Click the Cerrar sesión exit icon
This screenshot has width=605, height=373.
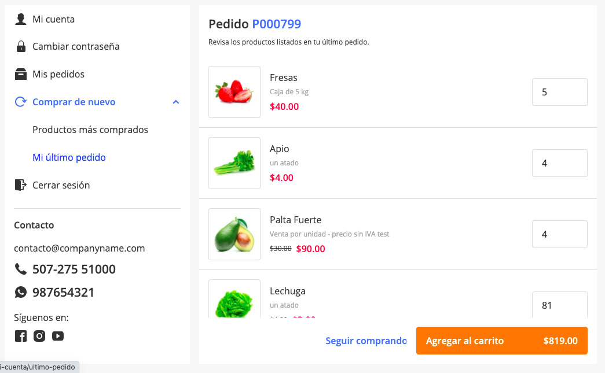pyautogui.click(x=20, y=185)
